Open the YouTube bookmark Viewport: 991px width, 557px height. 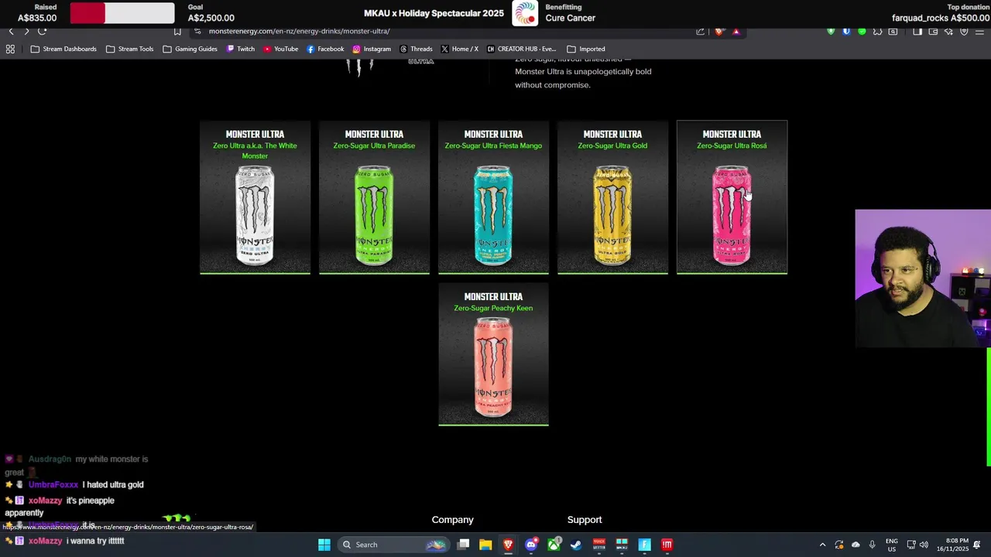(x=280, y=49)
